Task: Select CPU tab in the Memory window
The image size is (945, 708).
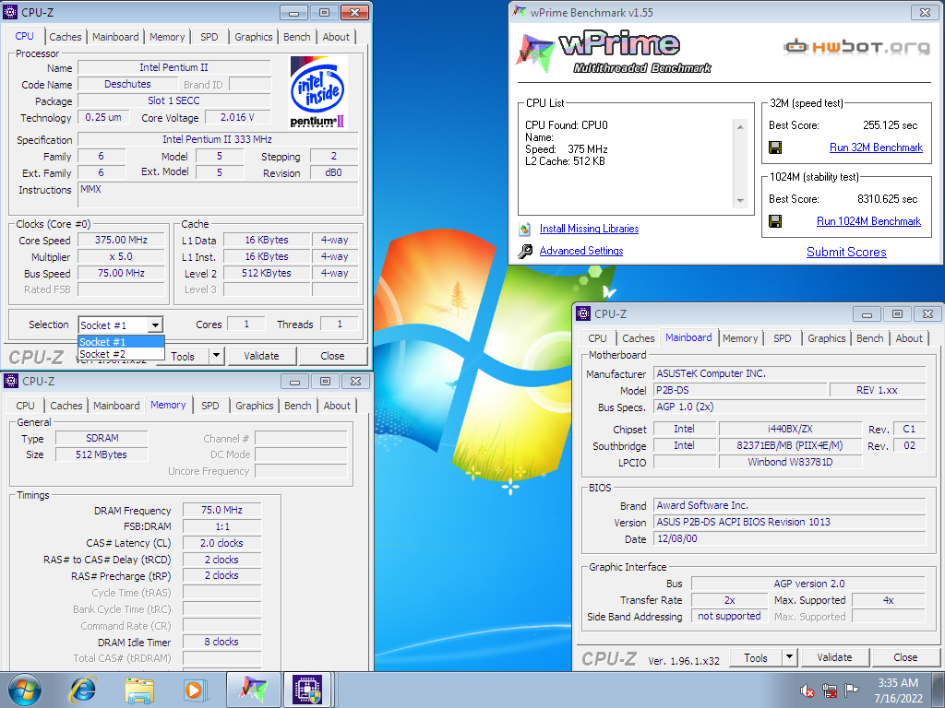Action: click(x=25, y=406)
